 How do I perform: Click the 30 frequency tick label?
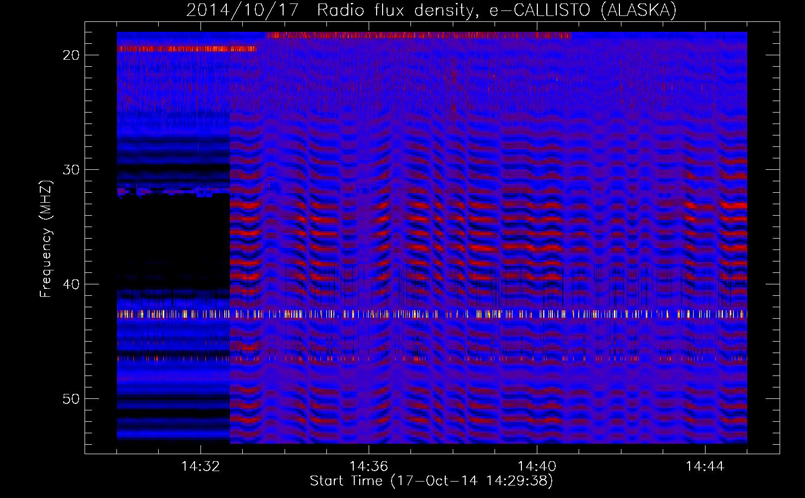point(71,170)
